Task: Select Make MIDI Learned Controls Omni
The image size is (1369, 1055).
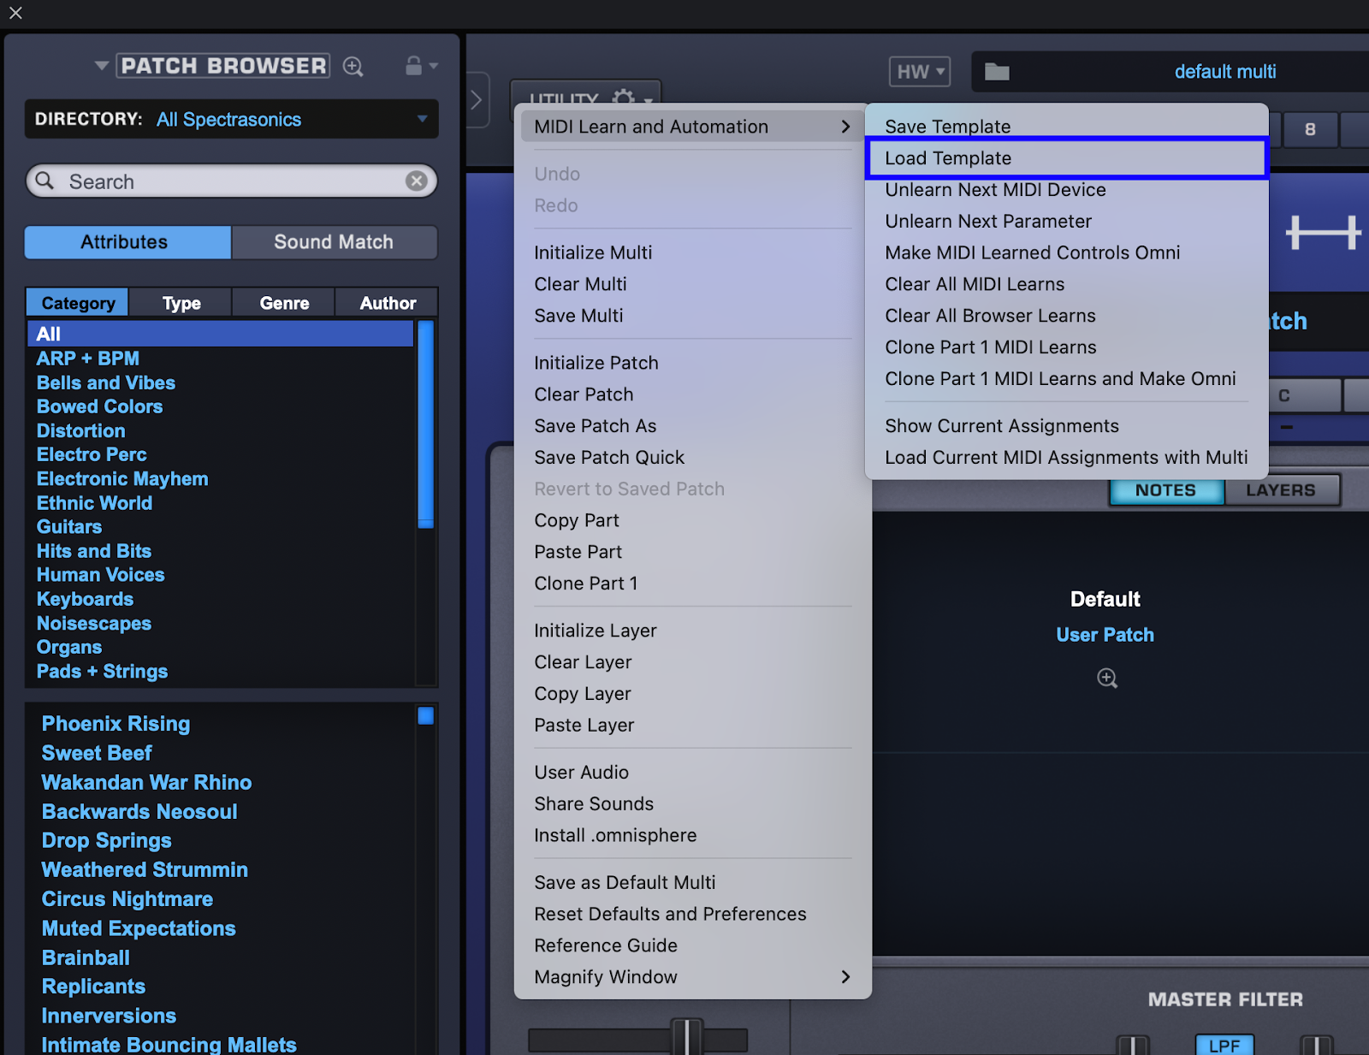Action: (1066, 252)
